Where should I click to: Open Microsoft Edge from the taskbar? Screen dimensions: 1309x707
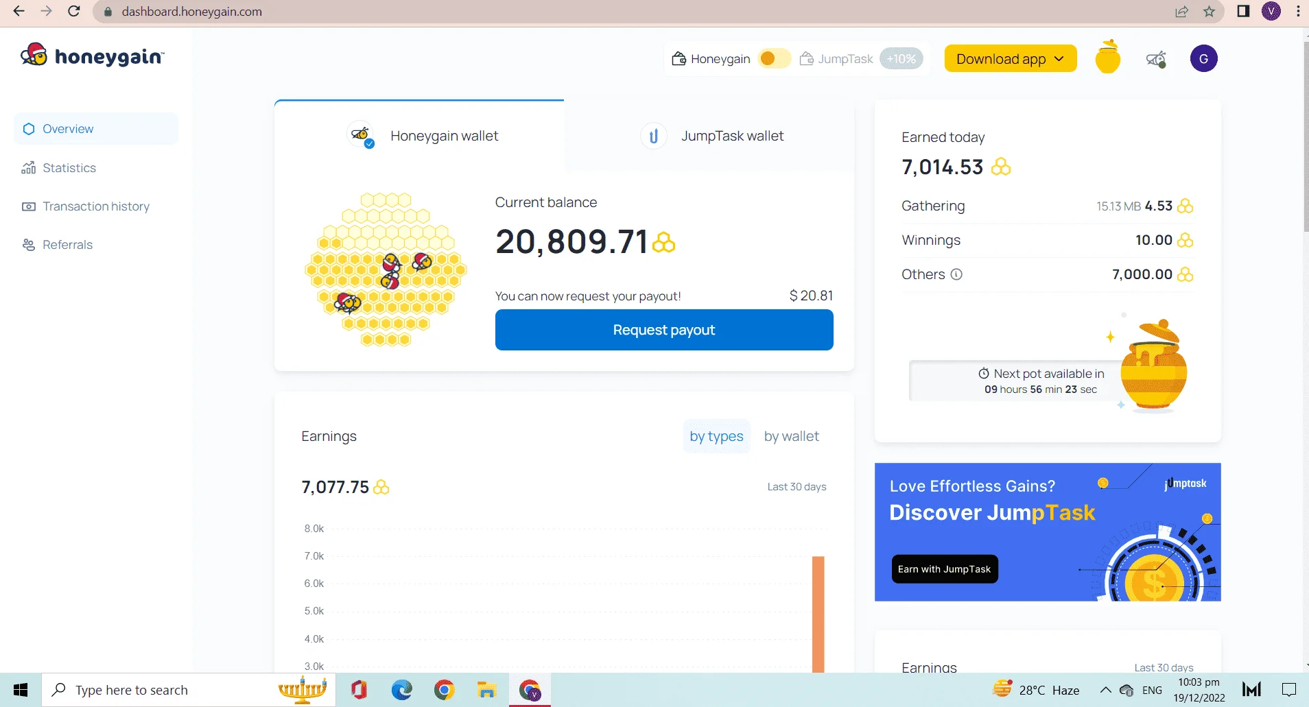tap(401, 690)
